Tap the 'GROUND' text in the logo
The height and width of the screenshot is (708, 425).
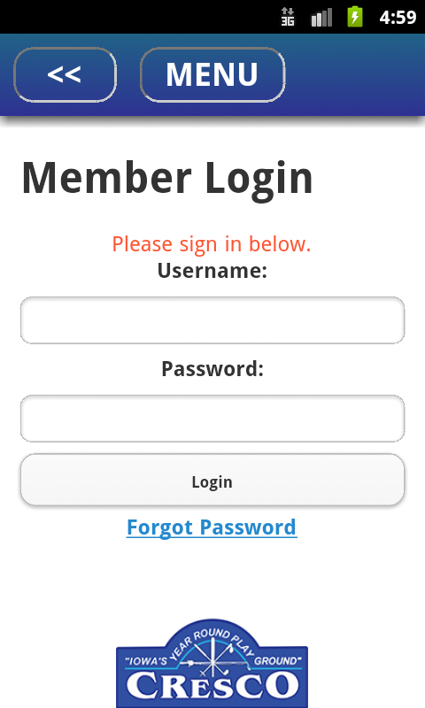pyautogui.click(x=278, y=661)
